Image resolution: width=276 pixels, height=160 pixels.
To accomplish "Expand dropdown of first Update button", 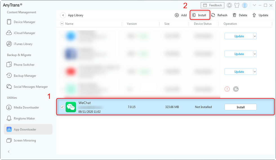I will point(255,36).
